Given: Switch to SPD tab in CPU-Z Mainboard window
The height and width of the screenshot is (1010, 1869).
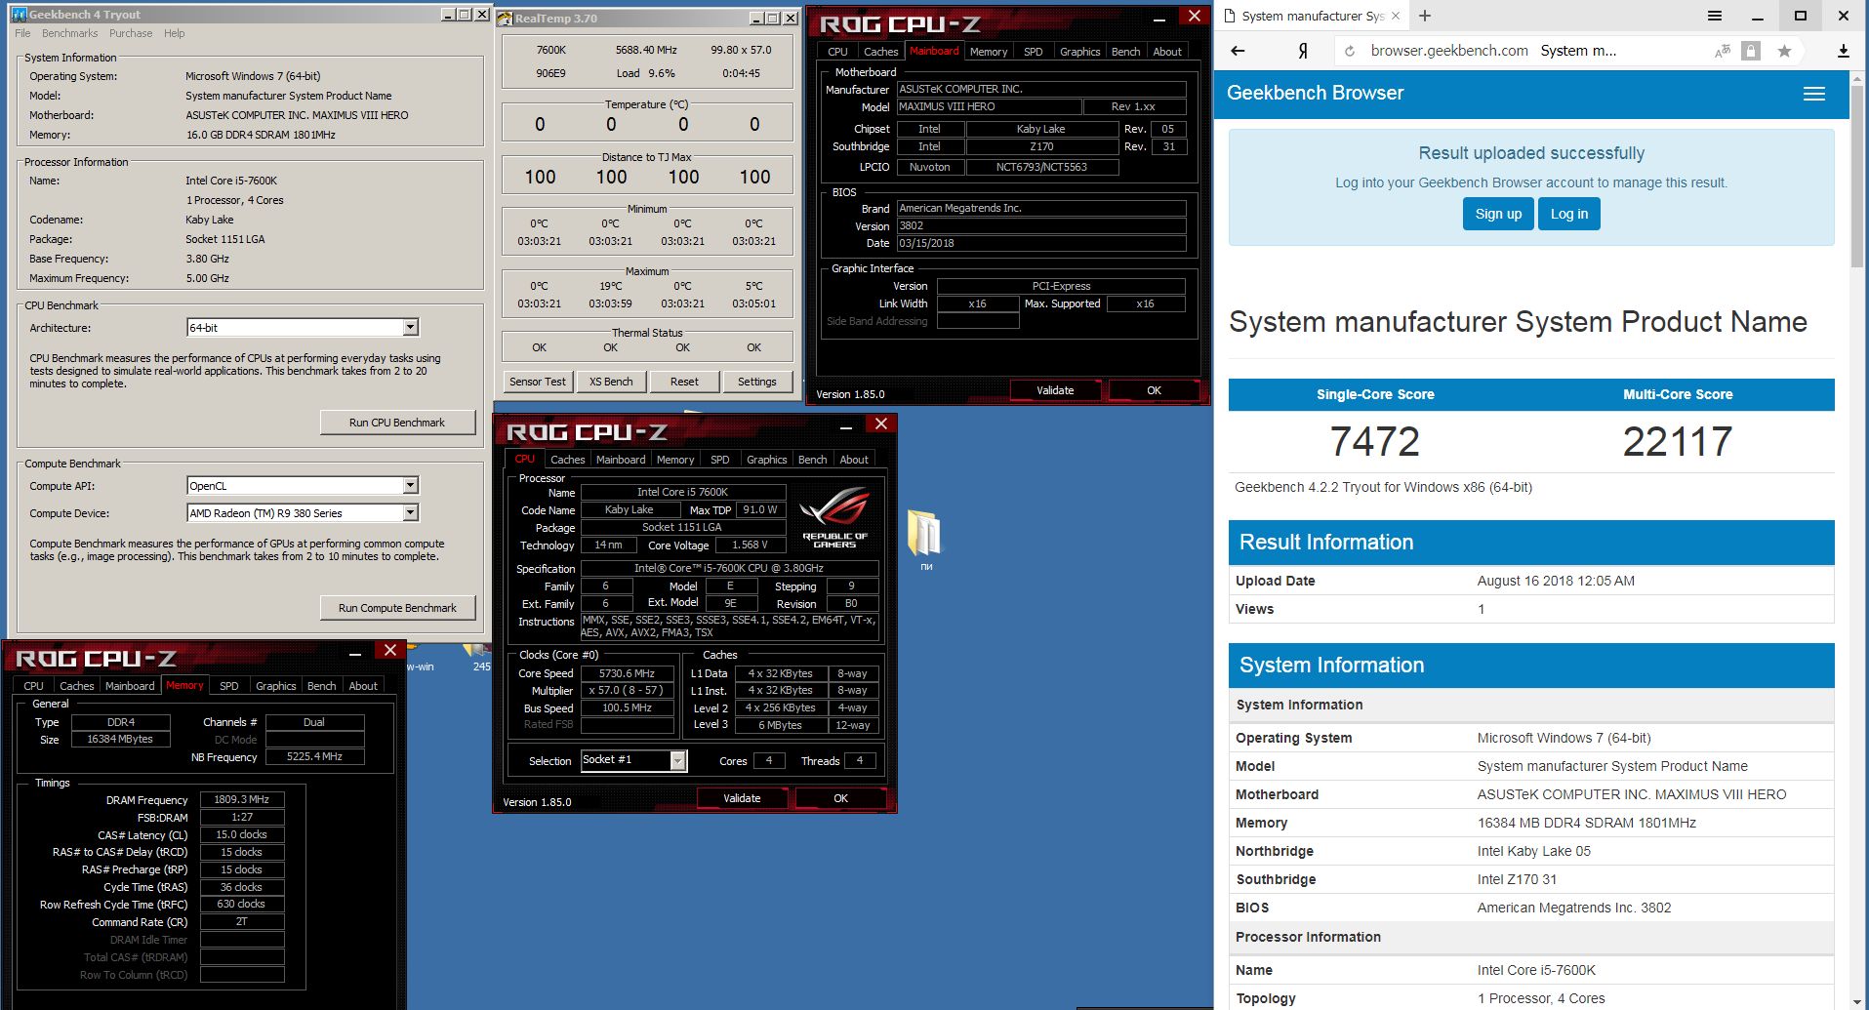Looking at the screenshot, I should tap(1033, 52).
